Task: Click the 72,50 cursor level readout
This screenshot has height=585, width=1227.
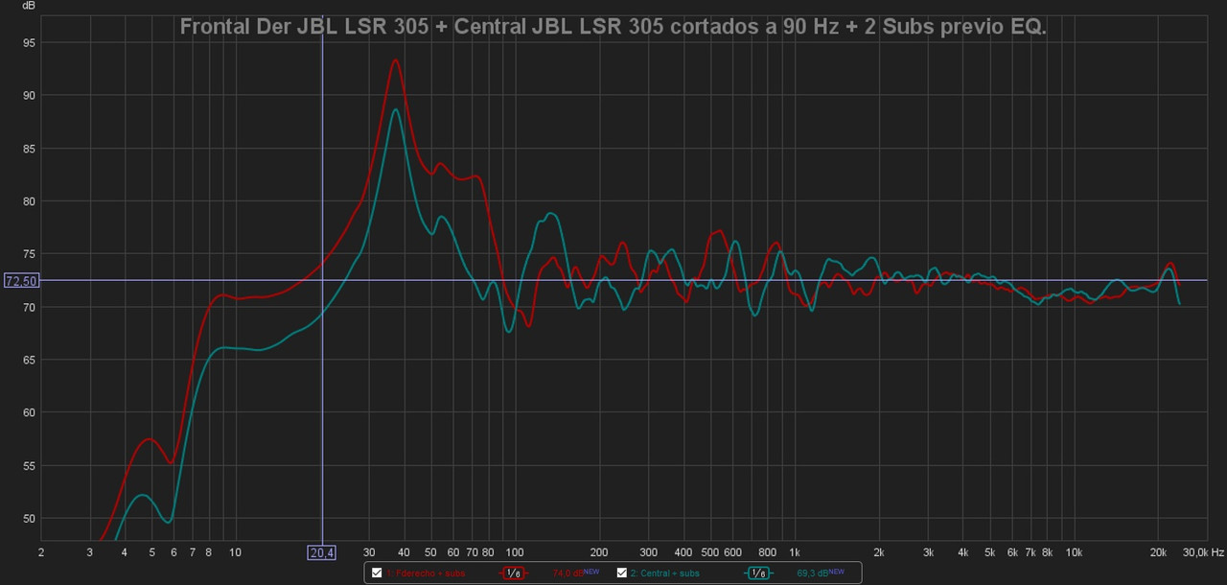Action: 21,281
